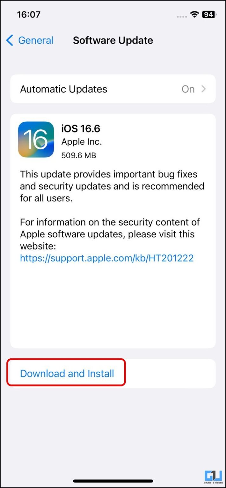Tap the On status of Automatic Updates
The image size is (226, 488).
tap(188, 89)
